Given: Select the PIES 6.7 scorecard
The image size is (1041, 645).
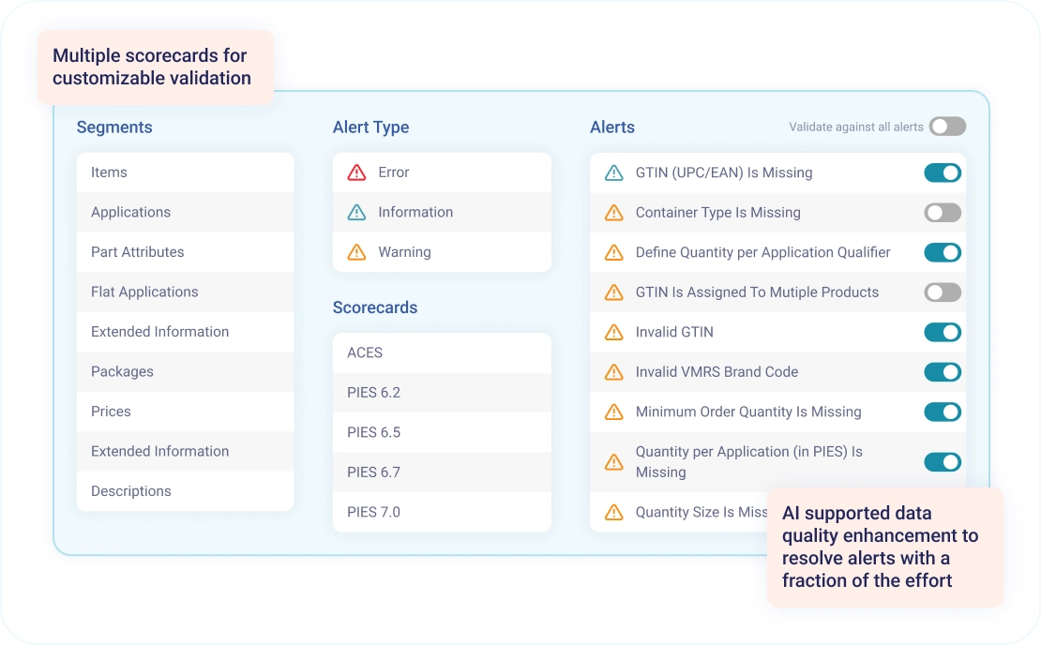Looking at the screenshot, I should click(442, 472).
